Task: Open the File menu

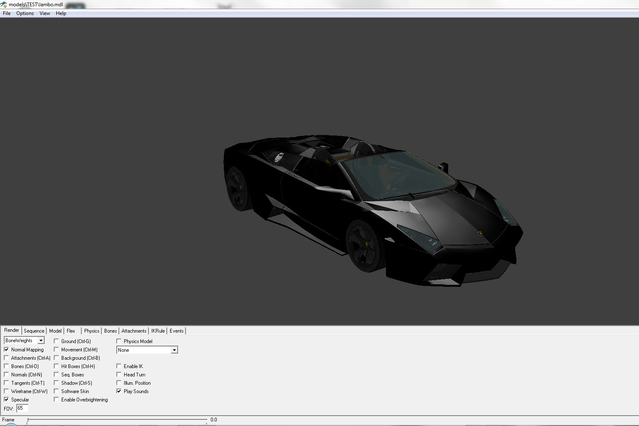Action: (7, 13)
